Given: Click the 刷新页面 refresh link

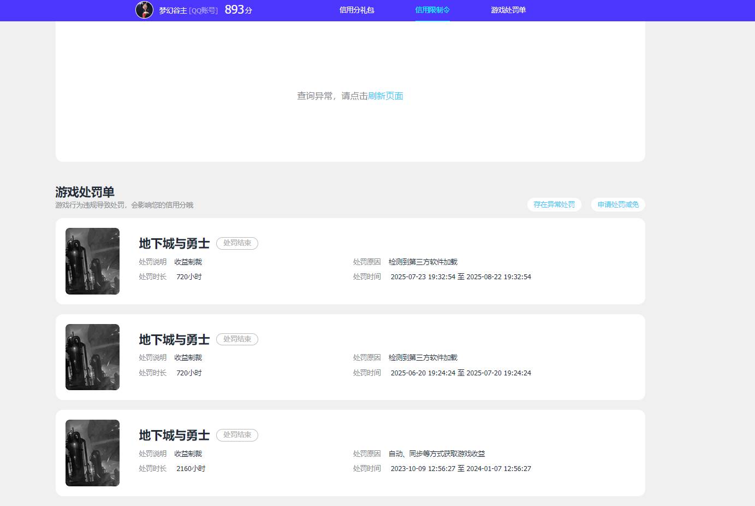Looking at the screenshot, I should click(387, 96).
